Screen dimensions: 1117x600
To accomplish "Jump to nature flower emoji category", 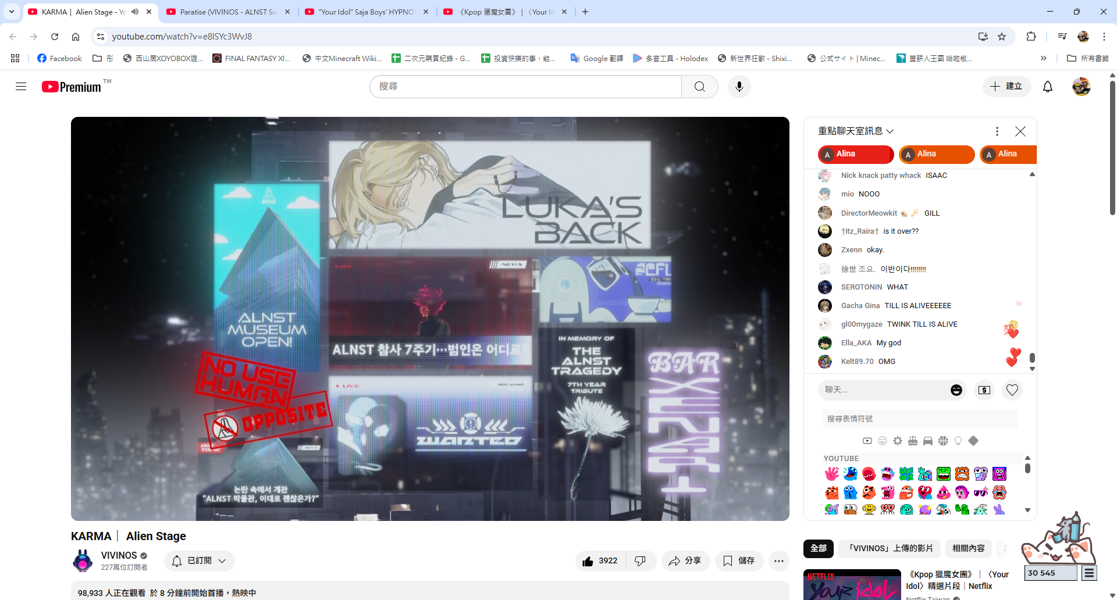I will (898, 441).
